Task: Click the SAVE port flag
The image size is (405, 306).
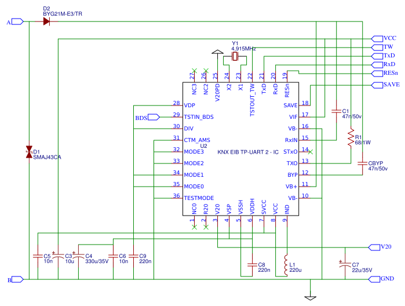Action: [377, 85]
